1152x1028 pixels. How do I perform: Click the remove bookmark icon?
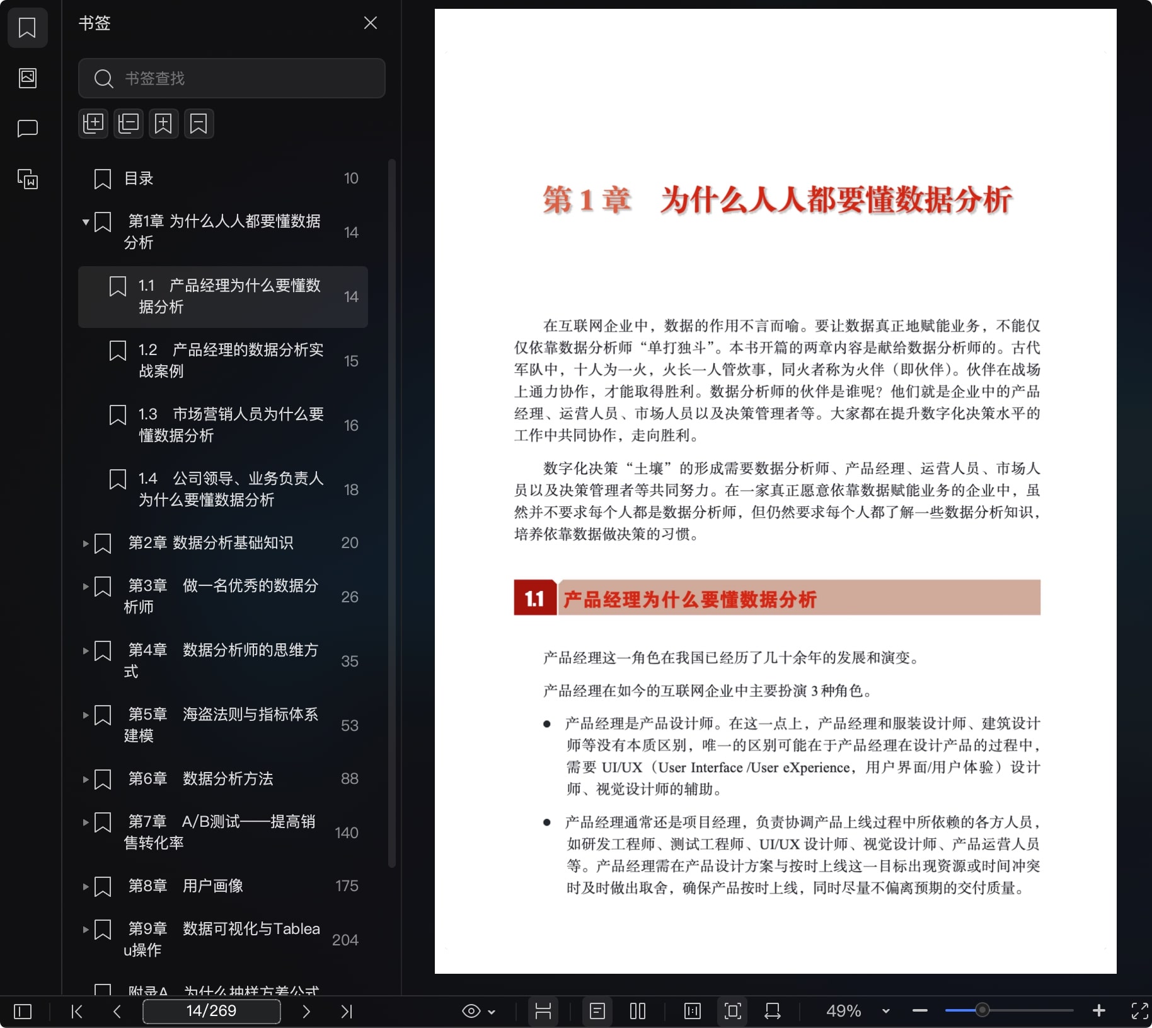(x=199, y=123)
